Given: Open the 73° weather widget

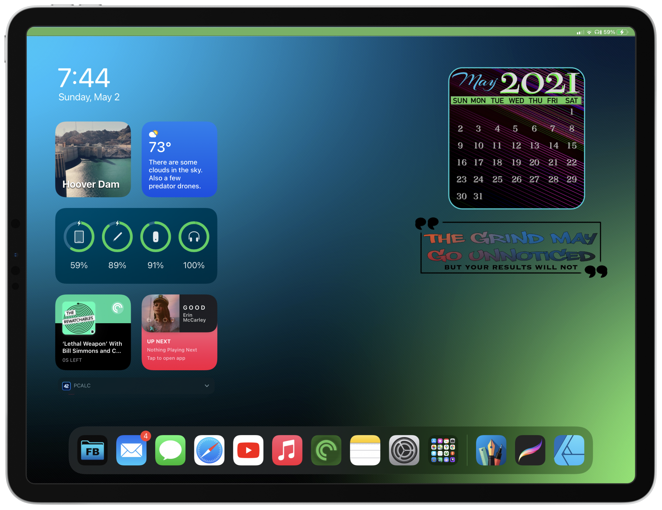Looking at the screenshot, I should pos(179,159).
